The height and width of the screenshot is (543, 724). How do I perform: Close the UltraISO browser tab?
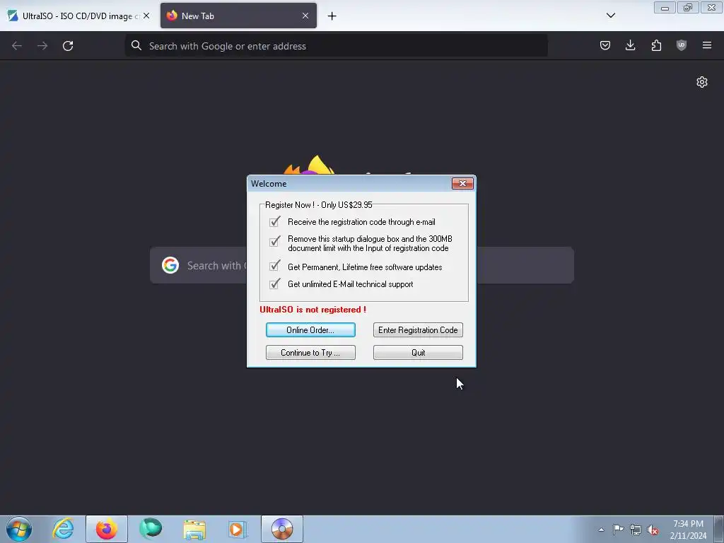coord(146,16)
